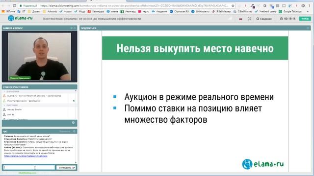Viewport: 314px width, 176px height.
Task: Click the Список участников panel header
Action: [x=39, y=87]
